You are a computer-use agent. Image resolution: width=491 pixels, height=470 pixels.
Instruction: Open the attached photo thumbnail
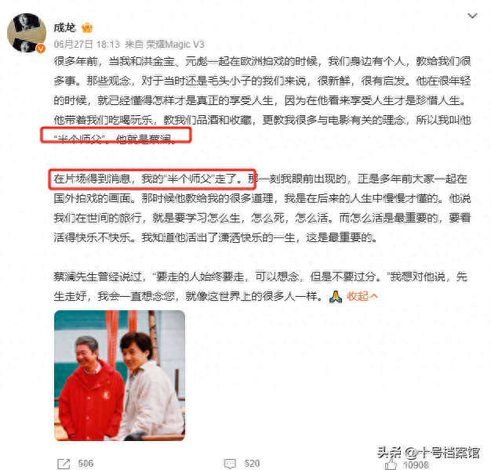click(120, 375)
